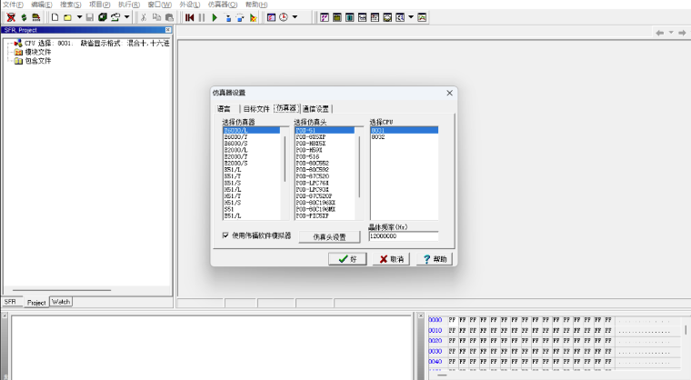Open the 仿真器(O) menu
Screen dimensions: 691x380
(x=223, y=5)
